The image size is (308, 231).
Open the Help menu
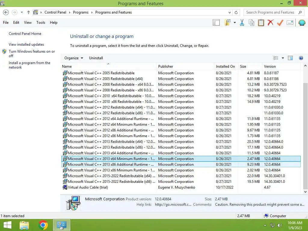pyautogui.click(x=54, y=23)
